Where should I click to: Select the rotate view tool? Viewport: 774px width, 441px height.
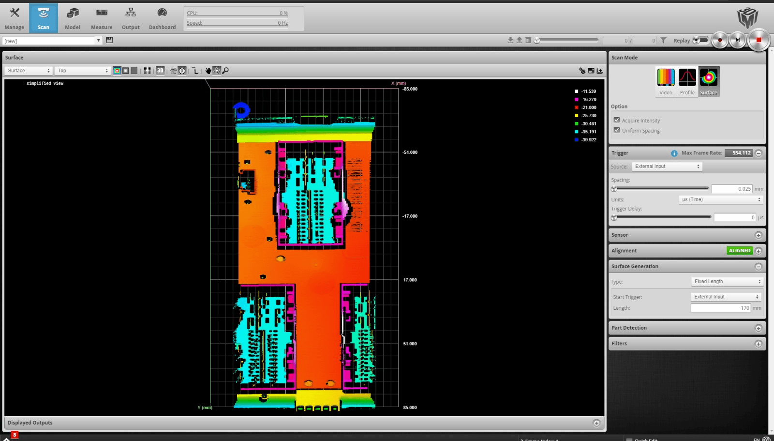click(x=217, y=71)
